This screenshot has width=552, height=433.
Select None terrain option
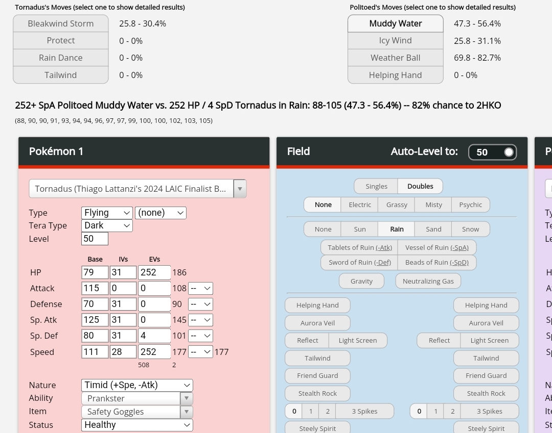pyautogui.click(x=323, y=205)
